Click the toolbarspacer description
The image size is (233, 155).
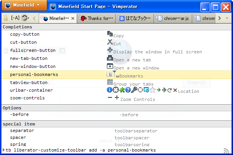(x=132, y=138)
